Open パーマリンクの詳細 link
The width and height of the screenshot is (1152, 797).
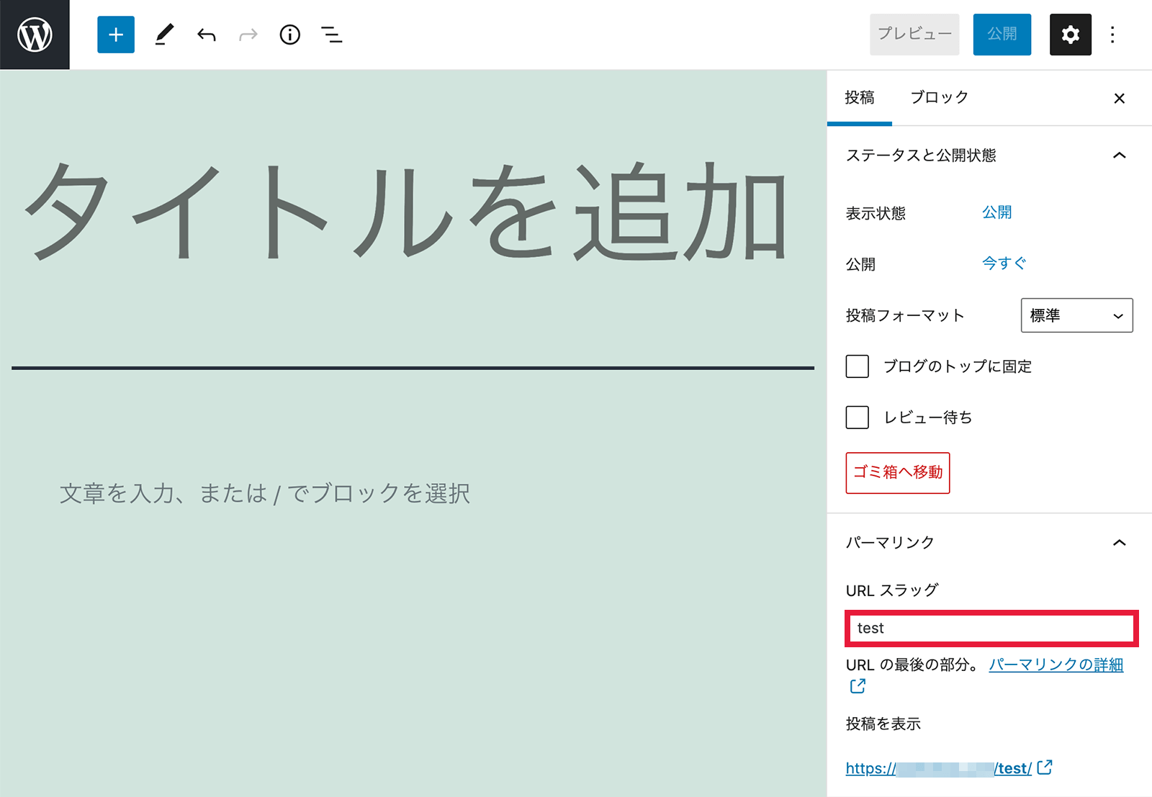pos(1056,665)
